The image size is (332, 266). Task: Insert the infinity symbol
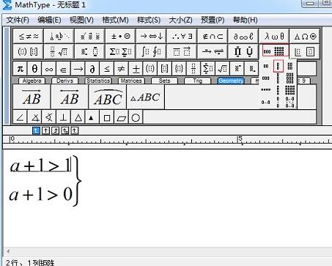(x=49, y=69)
